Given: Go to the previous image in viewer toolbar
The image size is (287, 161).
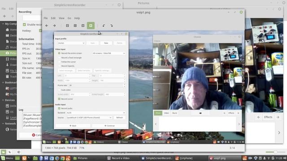Looking at the screenshot, I should 47,26.
